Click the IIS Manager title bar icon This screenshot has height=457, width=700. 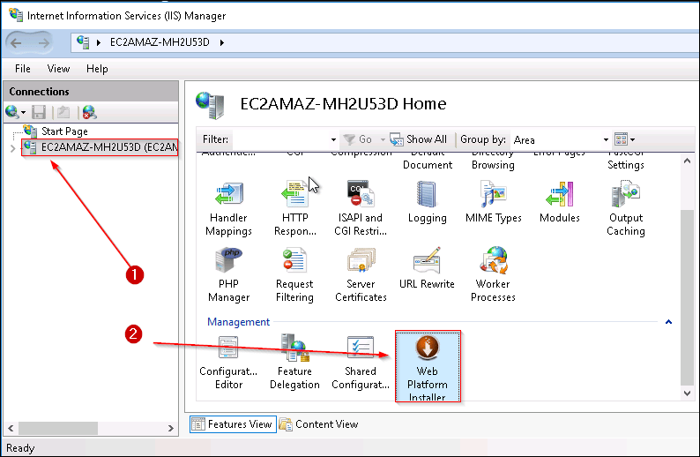click(16, 15)
